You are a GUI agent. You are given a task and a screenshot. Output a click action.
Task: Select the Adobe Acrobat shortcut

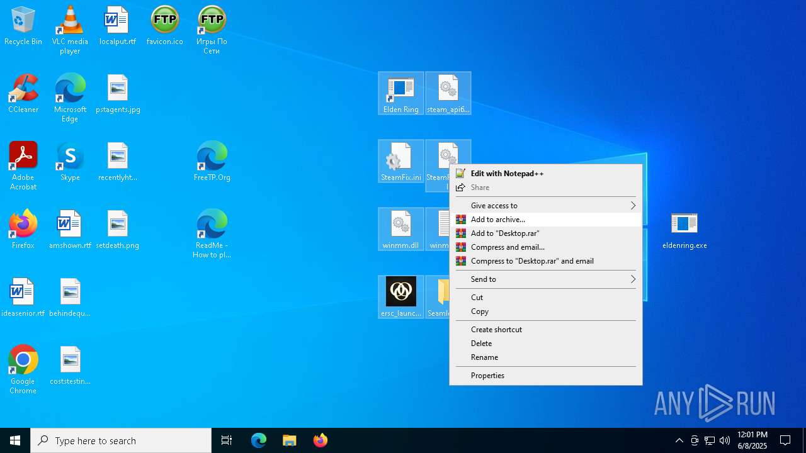point(23,166)
